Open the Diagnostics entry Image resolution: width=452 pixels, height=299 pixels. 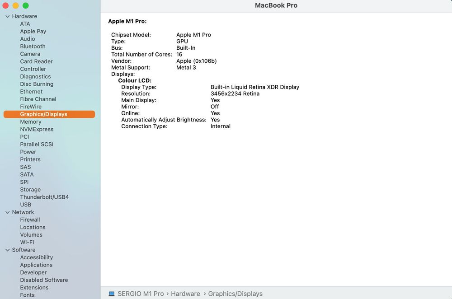point(35,77)
